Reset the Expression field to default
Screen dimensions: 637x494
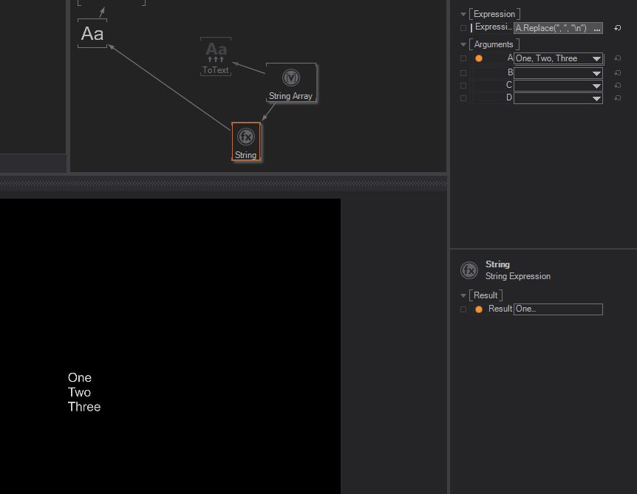pos(618,28)
